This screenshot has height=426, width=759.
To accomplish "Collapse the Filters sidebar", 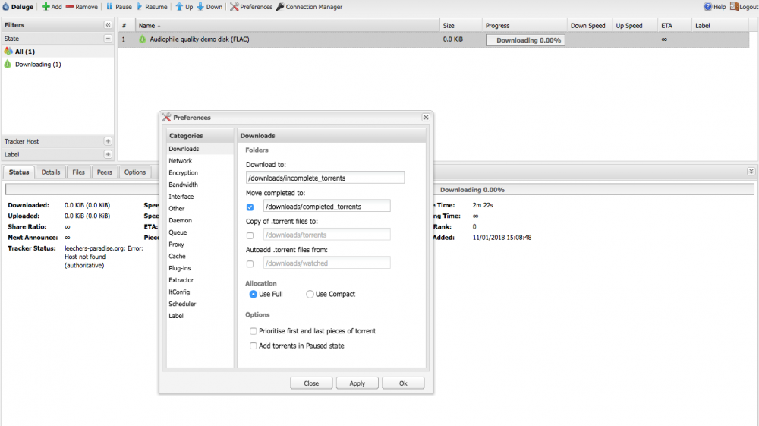I will coord(108,25).
